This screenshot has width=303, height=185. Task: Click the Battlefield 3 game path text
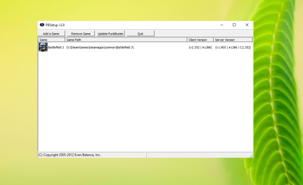100,47
